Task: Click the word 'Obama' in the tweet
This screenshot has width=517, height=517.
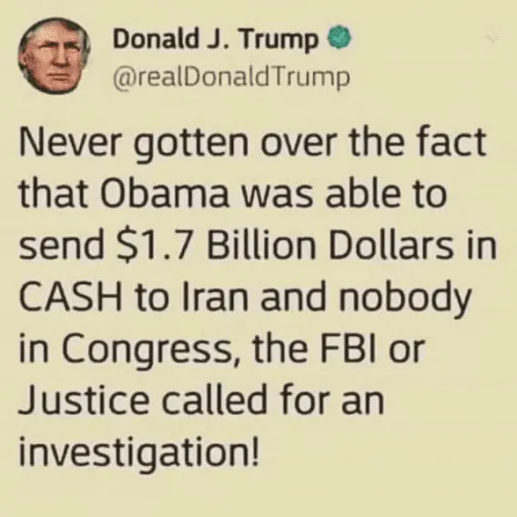Action: 167,194
